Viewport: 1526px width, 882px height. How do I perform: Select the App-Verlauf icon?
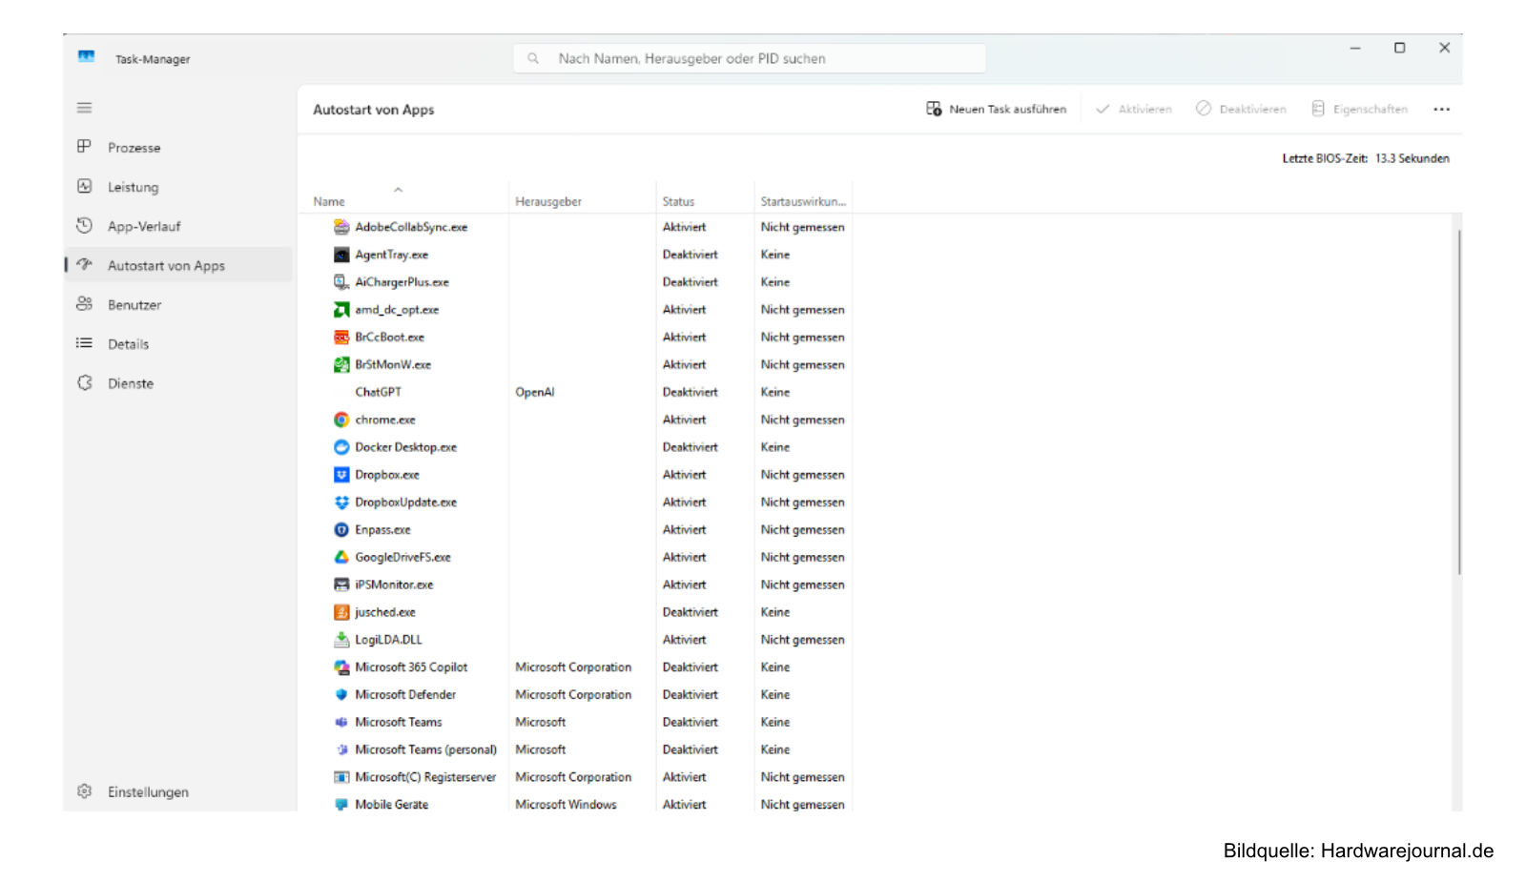pyautogui.click(x=84, y=226)
